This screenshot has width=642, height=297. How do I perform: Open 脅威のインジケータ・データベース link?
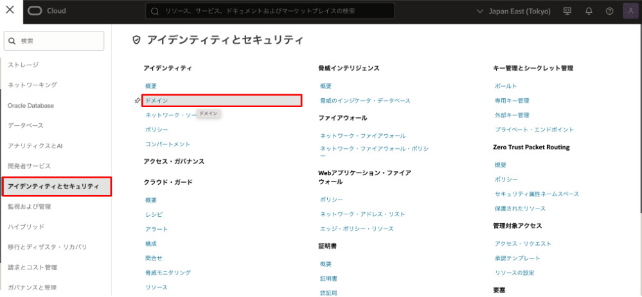click(365, 101)
